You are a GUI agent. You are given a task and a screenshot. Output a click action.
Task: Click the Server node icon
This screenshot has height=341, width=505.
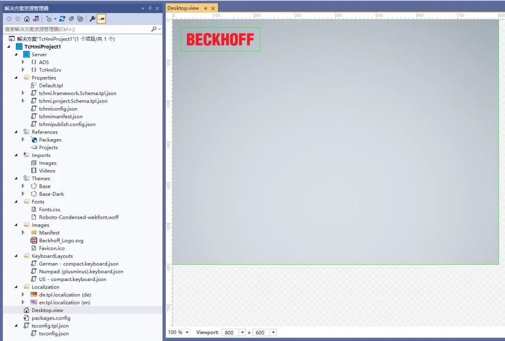click(26, 54)
